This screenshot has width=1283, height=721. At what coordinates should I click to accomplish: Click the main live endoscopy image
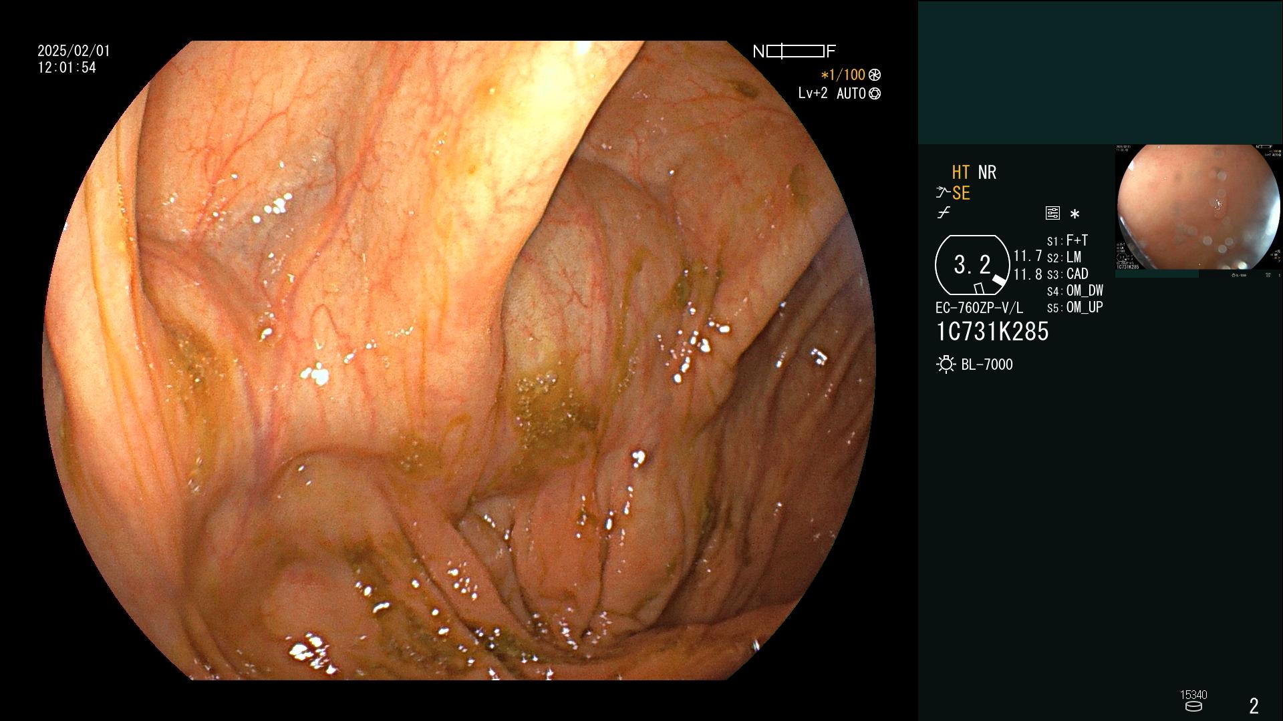pyautogui.click(x=459, y=360)
